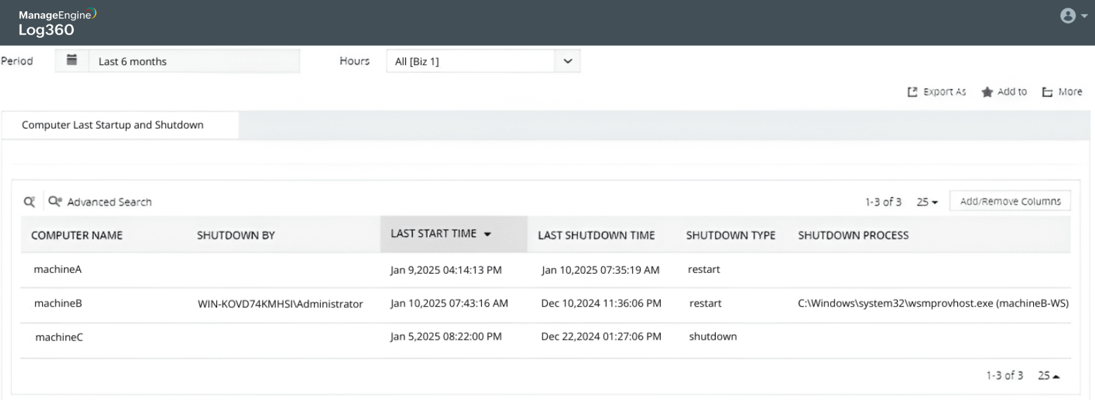Click the Shutdown Type column header

(x=730, y=236)
